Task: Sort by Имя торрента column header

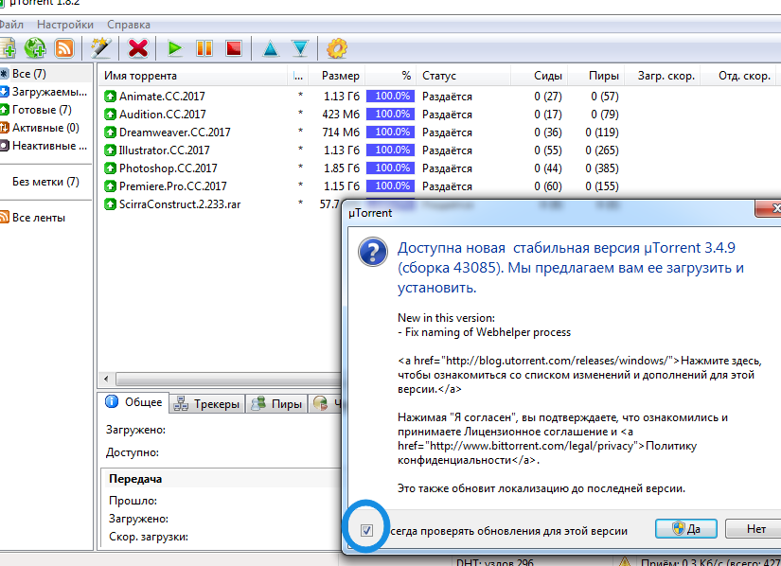Action: 193,76
